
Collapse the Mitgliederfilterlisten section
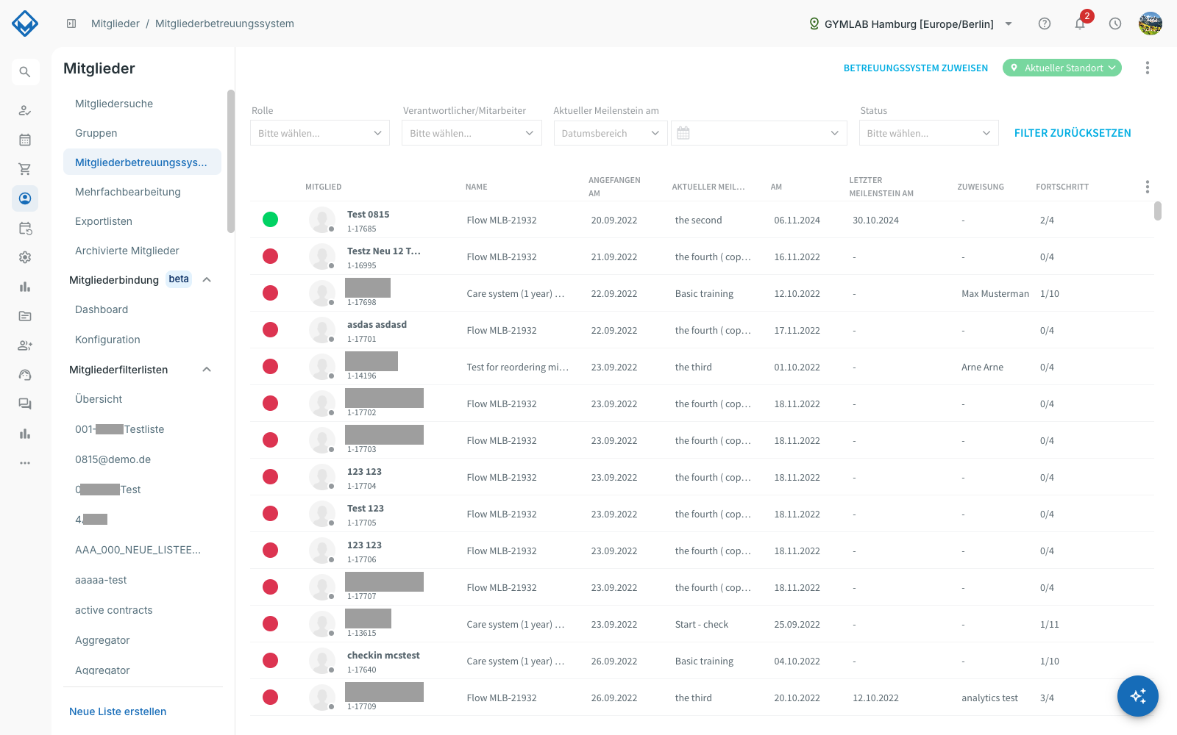pyautogui.click(x=207, y=369)
